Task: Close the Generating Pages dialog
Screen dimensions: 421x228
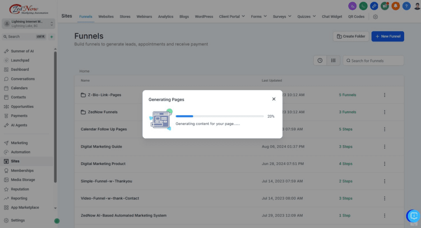Action: point(273,99)
